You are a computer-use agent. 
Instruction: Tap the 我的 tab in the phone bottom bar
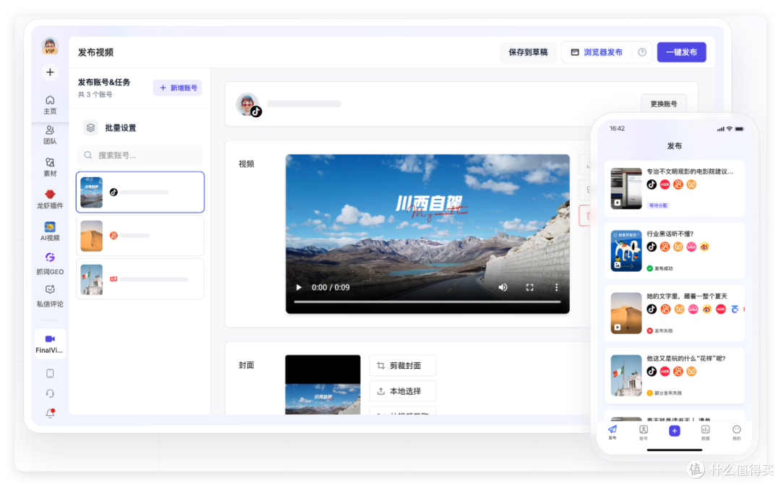737,432
